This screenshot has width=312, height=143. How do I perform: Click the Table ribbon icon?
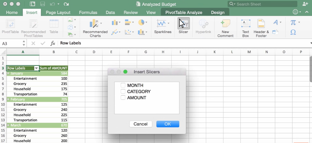54,24
